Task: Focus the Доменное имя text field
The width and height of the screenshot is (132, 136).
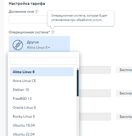Action: (28, 19)
